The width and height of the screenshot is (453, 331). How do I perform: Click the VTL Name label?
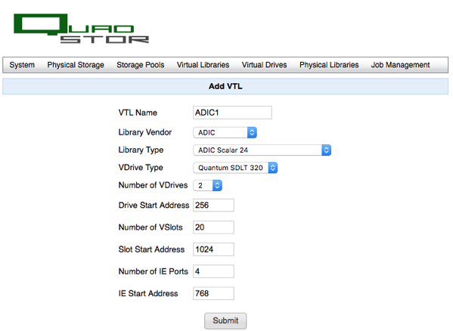[x=138, y=113]
